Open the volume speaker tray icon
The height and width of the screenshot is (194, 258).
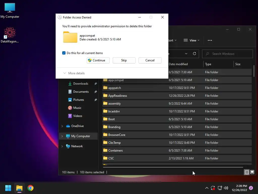[226, 188]
